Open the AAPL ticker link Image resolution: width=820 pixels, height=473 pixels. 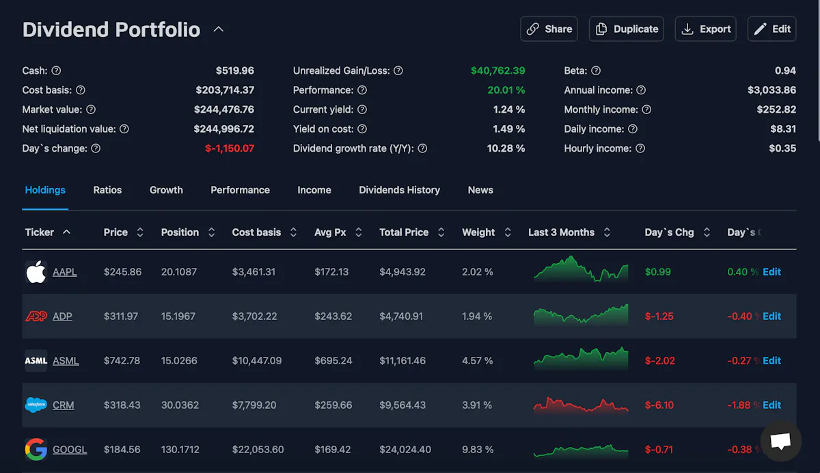click(x=65, y=272)
